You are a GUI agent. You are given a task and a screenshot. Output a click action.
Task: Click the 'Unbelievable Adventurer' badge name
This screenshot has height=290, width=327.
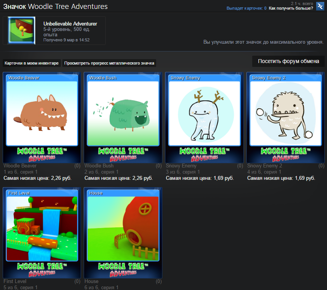tap(70, 24)
